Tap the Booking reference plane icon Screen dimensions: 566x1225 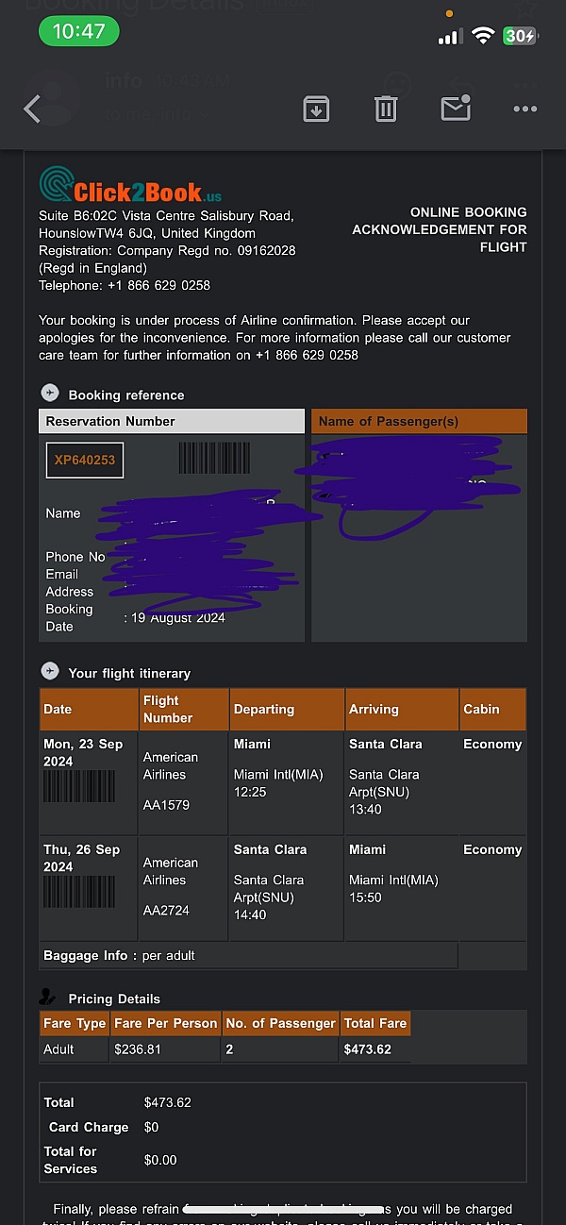pyautogui.click(x=49, y=394)
